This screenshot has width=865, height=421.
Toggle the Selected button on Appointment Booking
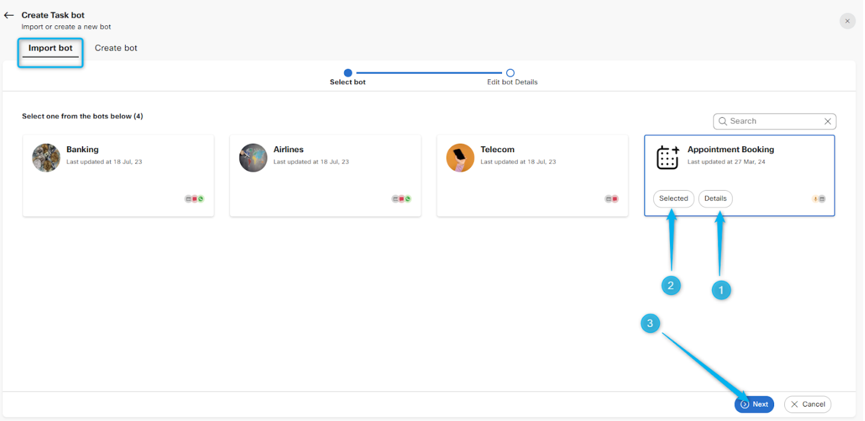[674, 198]
